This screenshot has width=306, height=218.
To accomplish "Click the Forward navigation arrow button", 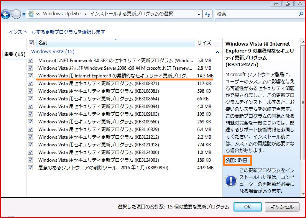I will [16, 14].
